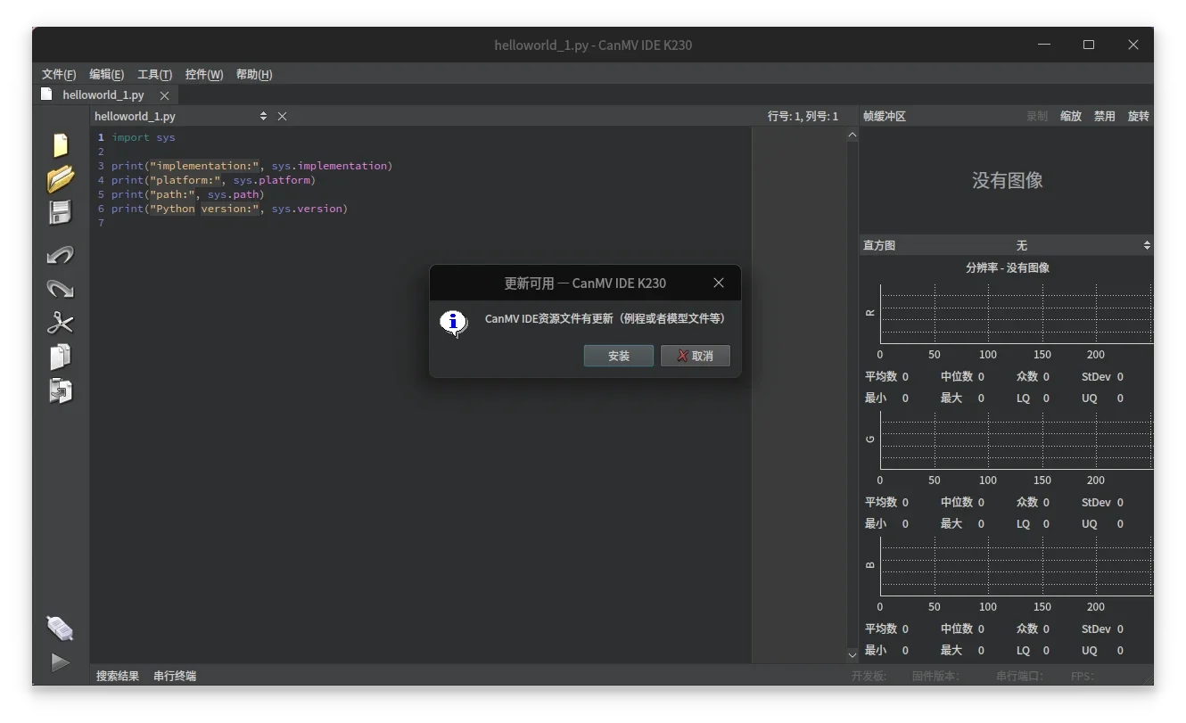Redo with the forward arrow icon
This screenshot has height=723, width=1186.
click(x=60, y=288)
